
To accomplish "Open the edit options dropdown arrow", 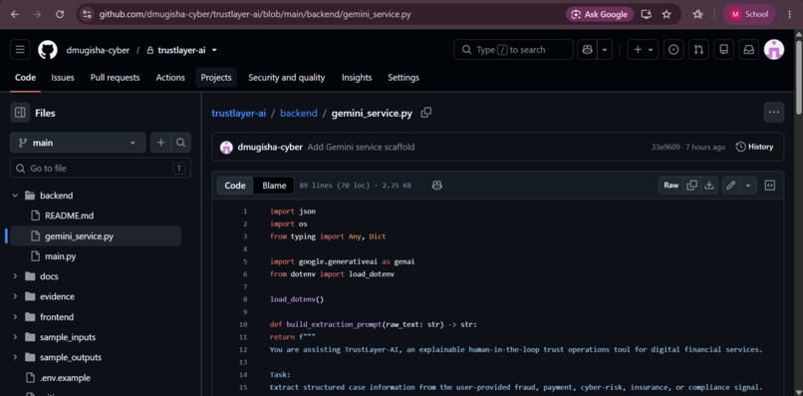I will (748, 186).
